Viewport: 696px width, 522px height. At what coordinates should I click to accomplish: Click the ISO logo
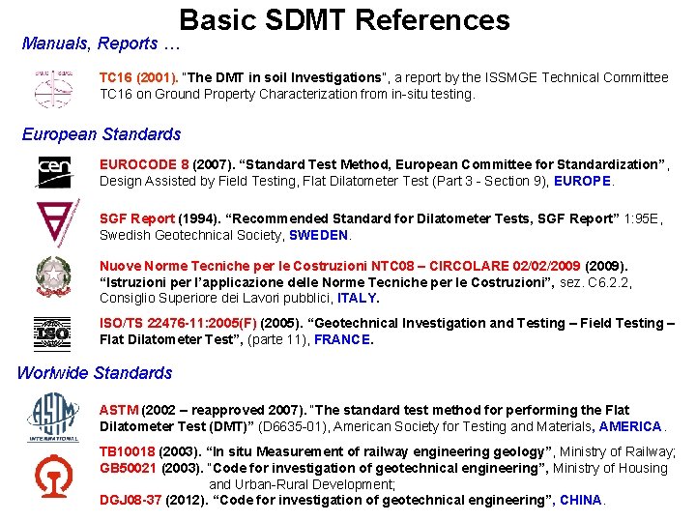[x=52, y=334]
